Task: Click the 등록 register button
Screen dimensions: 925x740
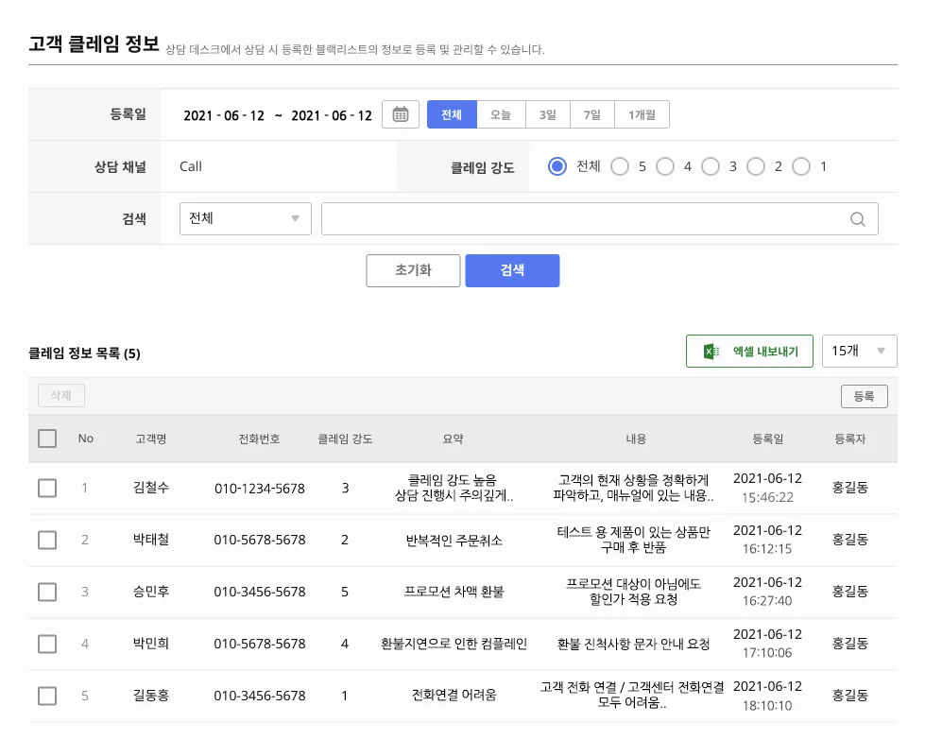Action: tap(864, 396)
